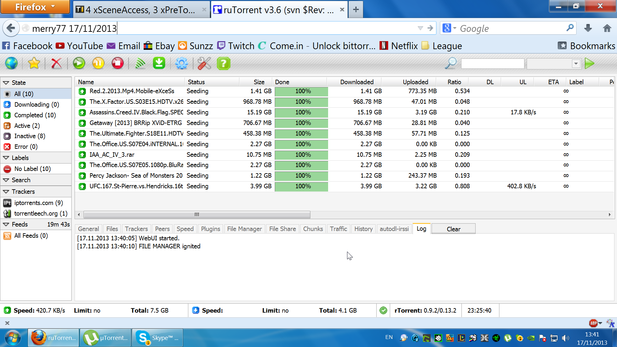Open the Bookmarks menu button
The image size is (617, 347).
coord(586,46)
